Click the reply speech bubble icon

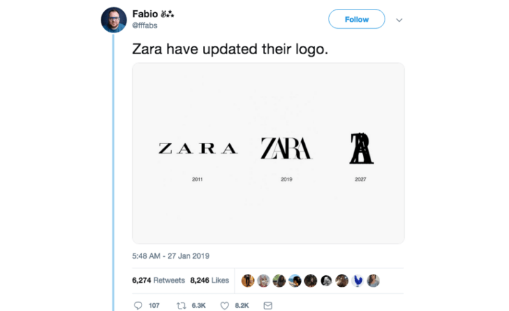point(138,305)
